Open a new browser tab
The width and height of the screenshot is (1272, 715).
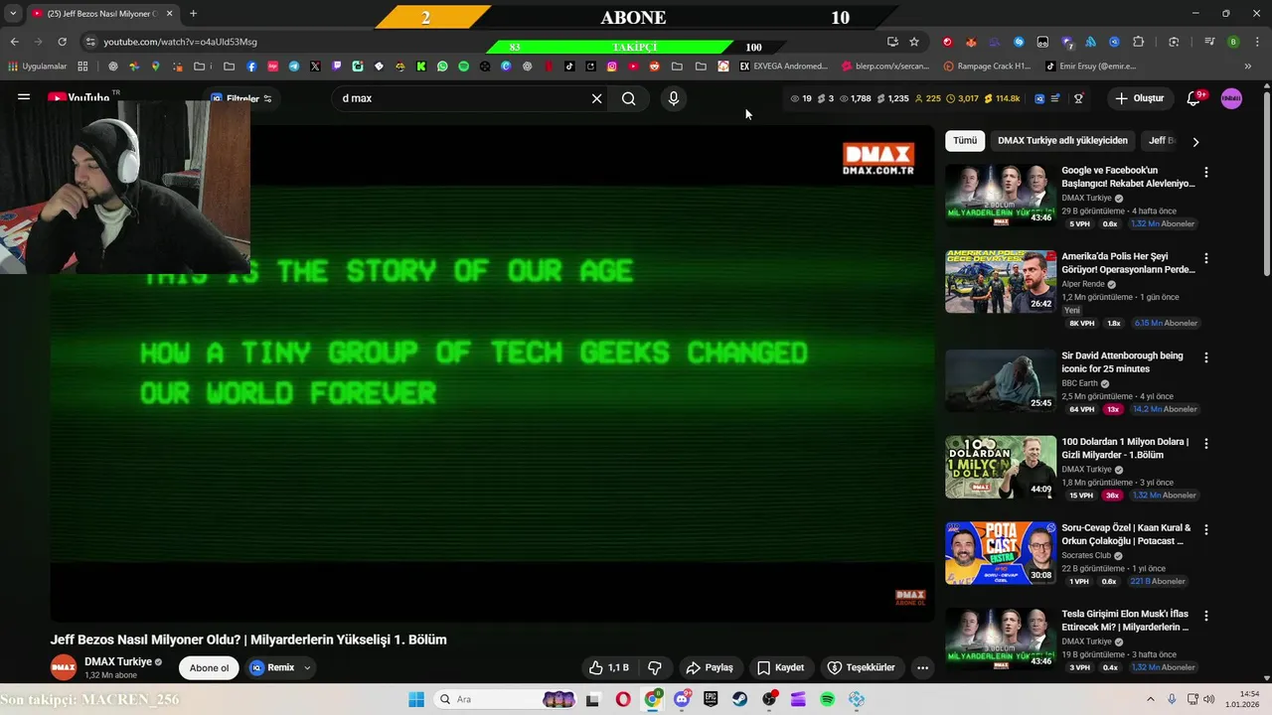pos(193,14)
